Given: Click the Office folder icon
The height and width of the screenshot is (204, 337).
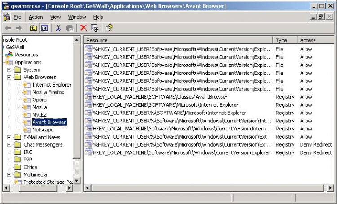Looking at the screenshot, I should point(18,167).
